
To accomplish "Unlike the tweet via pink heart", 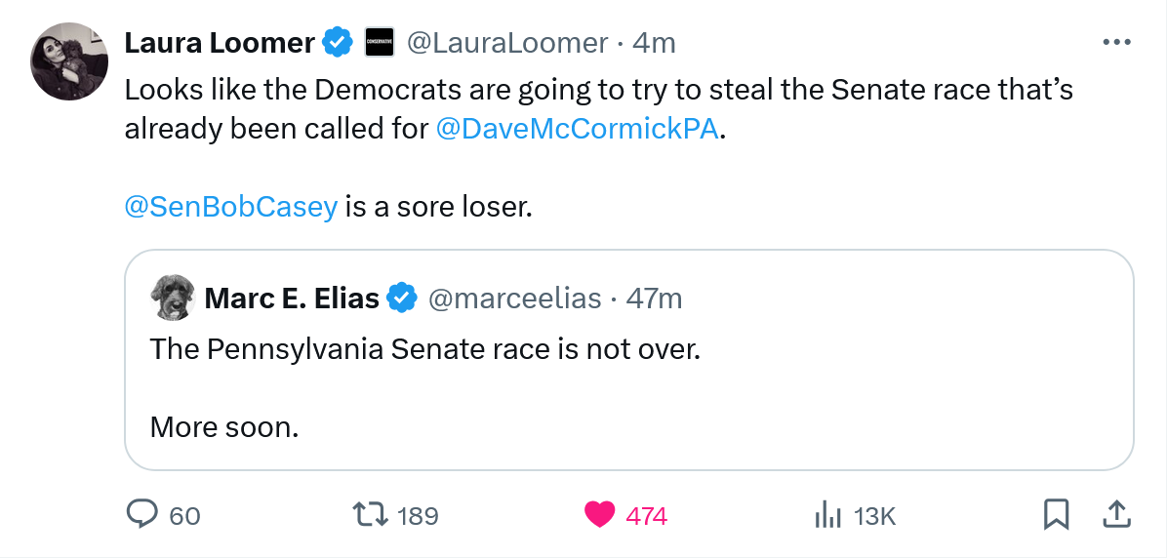I will tap(599, 514).
